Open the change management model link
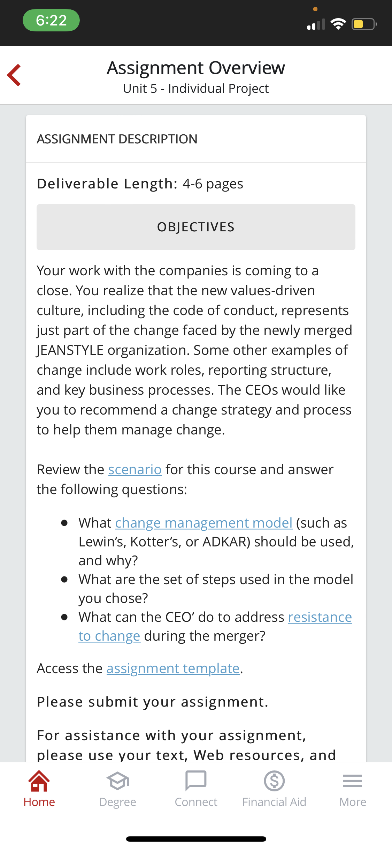 pos(204,523)
